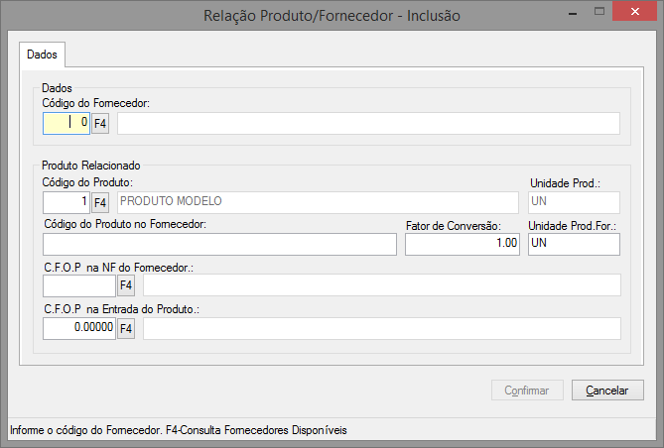Focus the C.F.O.P na NF do Fornecedor code field

click(x=79, y=285)
